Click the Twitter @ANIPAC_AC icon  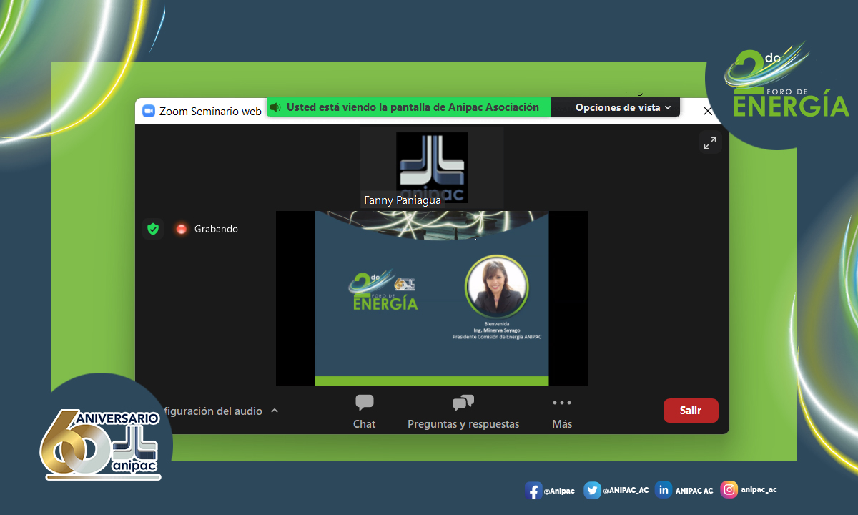click(x=592, y=490)
